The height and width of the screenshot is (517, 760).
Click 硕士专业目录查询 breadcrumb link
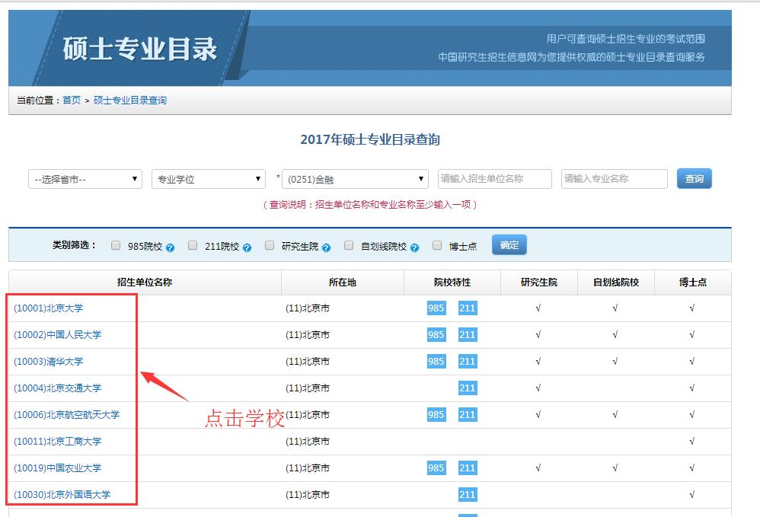tap(130, 101)
